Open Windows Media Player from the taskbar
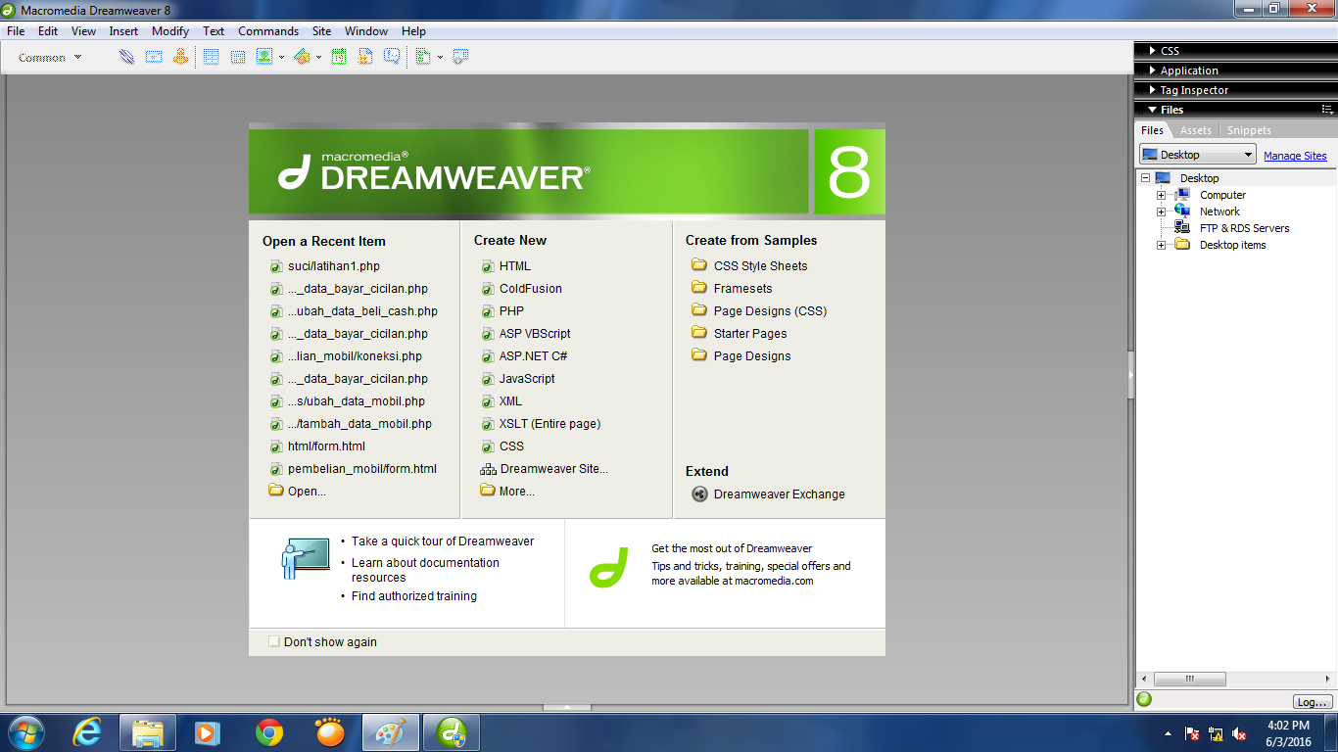This screenshot has height=752, width=1338. pyautogui.click(x=209, y=731)
